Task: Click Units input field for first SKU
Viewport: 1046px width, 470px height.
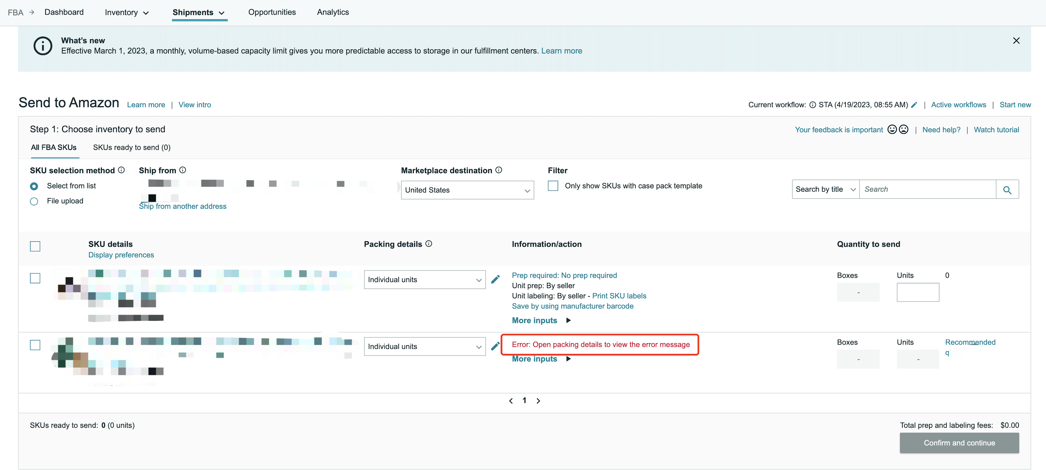Action: [x=918, y=292]
